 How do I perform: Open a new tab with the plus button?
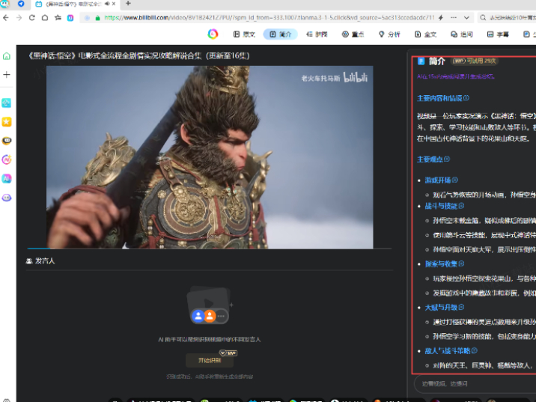tap(128, 4)
